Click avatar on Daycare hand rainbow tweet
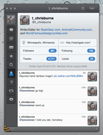 pos(92,77)
